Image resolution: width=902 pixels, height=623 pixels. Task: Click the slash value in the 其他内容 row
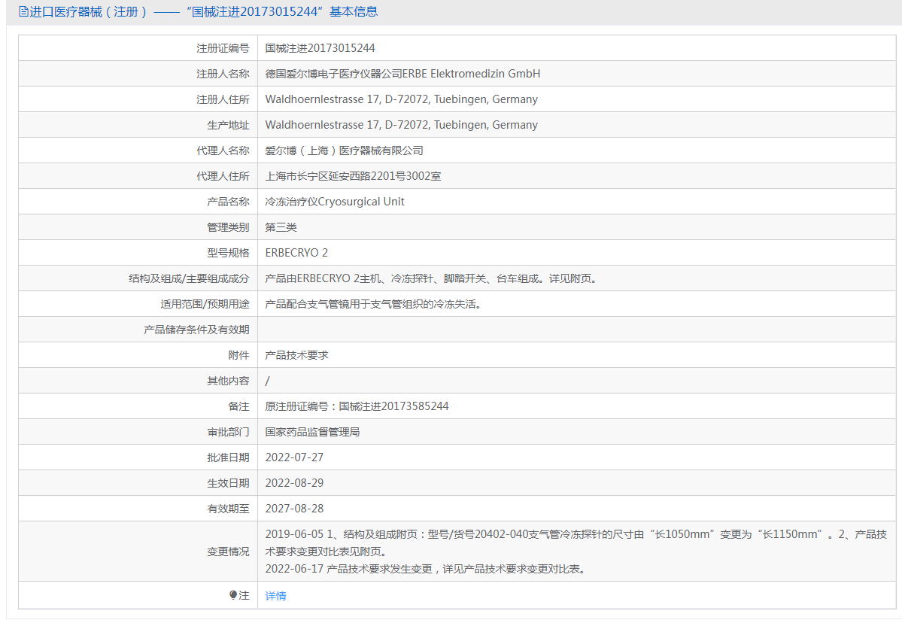(x=268, y=381)
